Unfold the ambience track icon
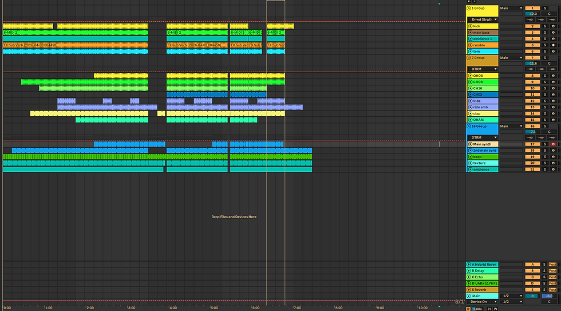 pos(470,170)
